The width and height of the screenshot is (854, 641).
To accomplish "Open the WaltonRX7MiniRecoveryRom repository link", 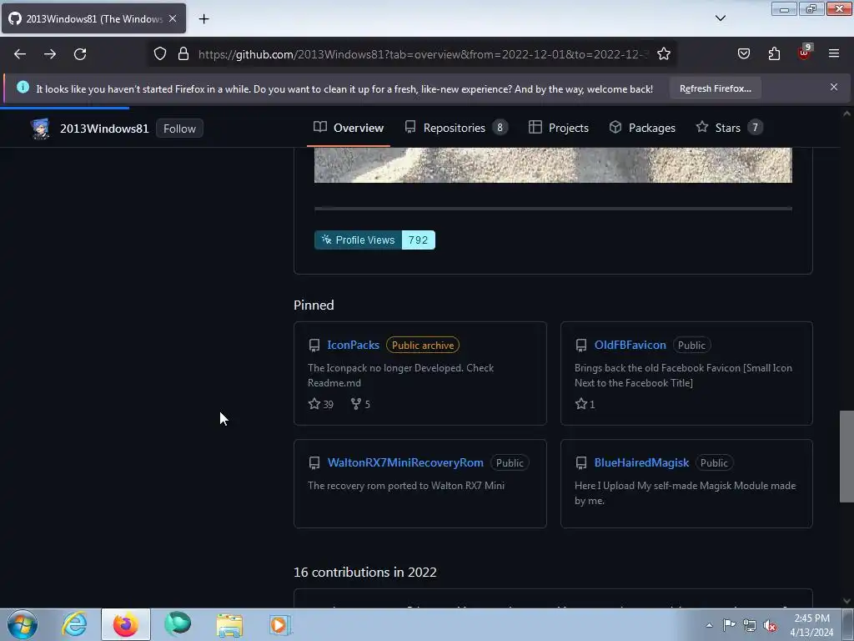I will click(405, 462).
